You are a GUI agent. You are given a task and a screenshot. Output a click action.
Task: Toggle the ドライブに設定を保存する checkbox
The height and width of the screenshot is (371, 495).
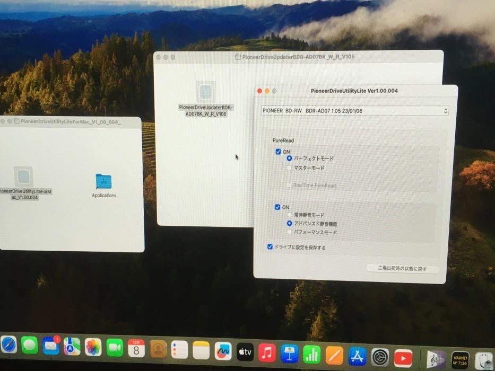click(x=270, y=246)
